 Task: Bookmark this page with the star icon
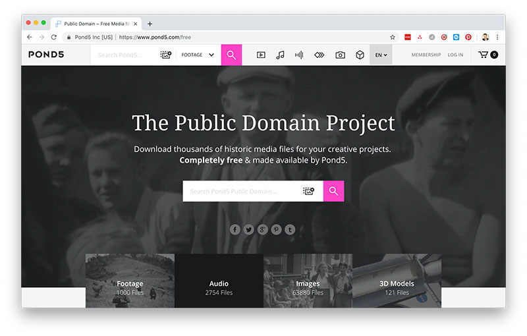(392, 37)
